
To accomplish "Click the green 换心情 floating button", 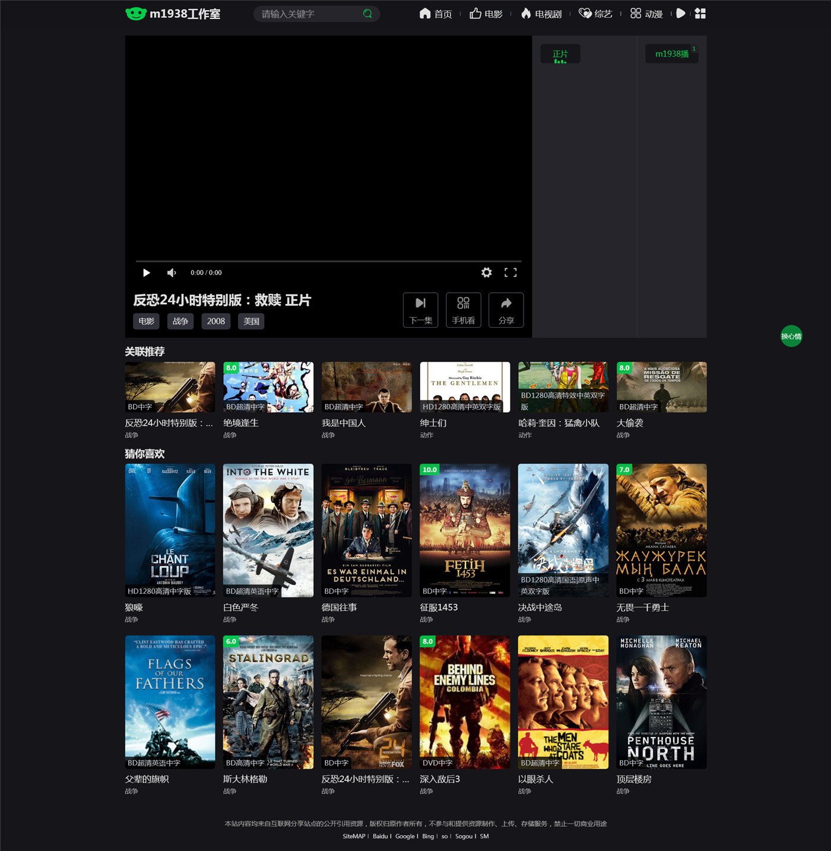I will pos(791,336).
